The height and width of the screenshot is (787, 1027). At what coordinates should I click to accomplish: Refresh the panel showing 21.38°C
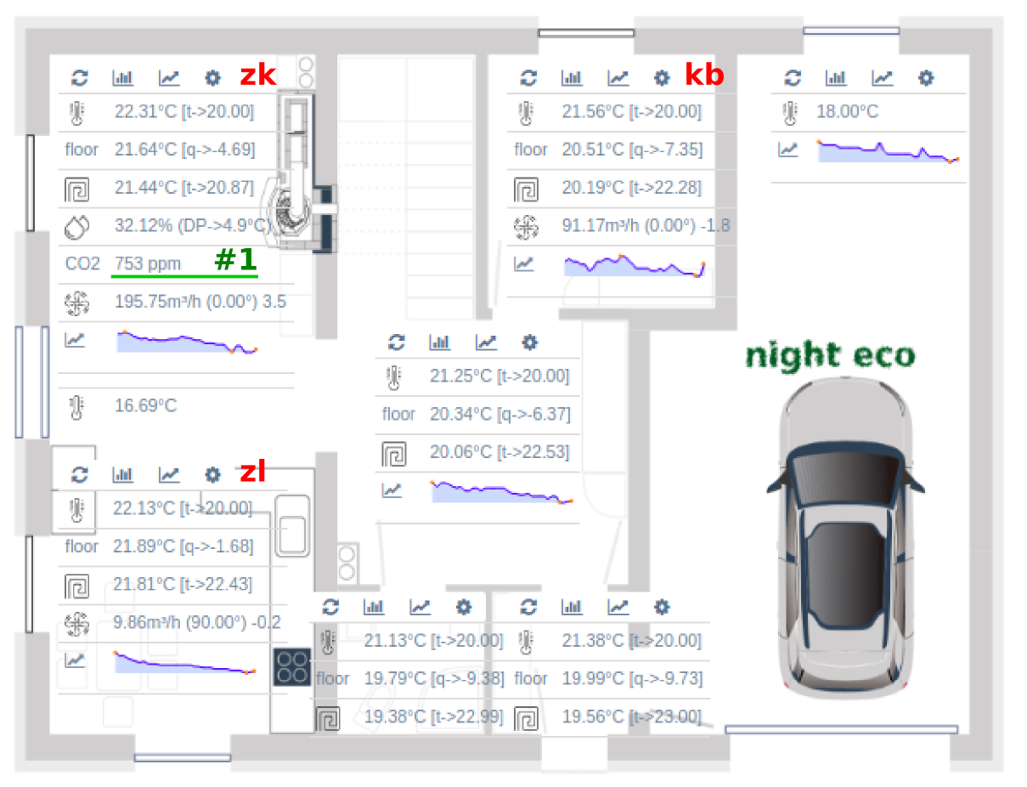[528, 607]
